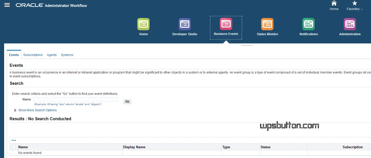Open the Status Monitor icon
The width and height of the screenshot is (371, 158).
267,24
